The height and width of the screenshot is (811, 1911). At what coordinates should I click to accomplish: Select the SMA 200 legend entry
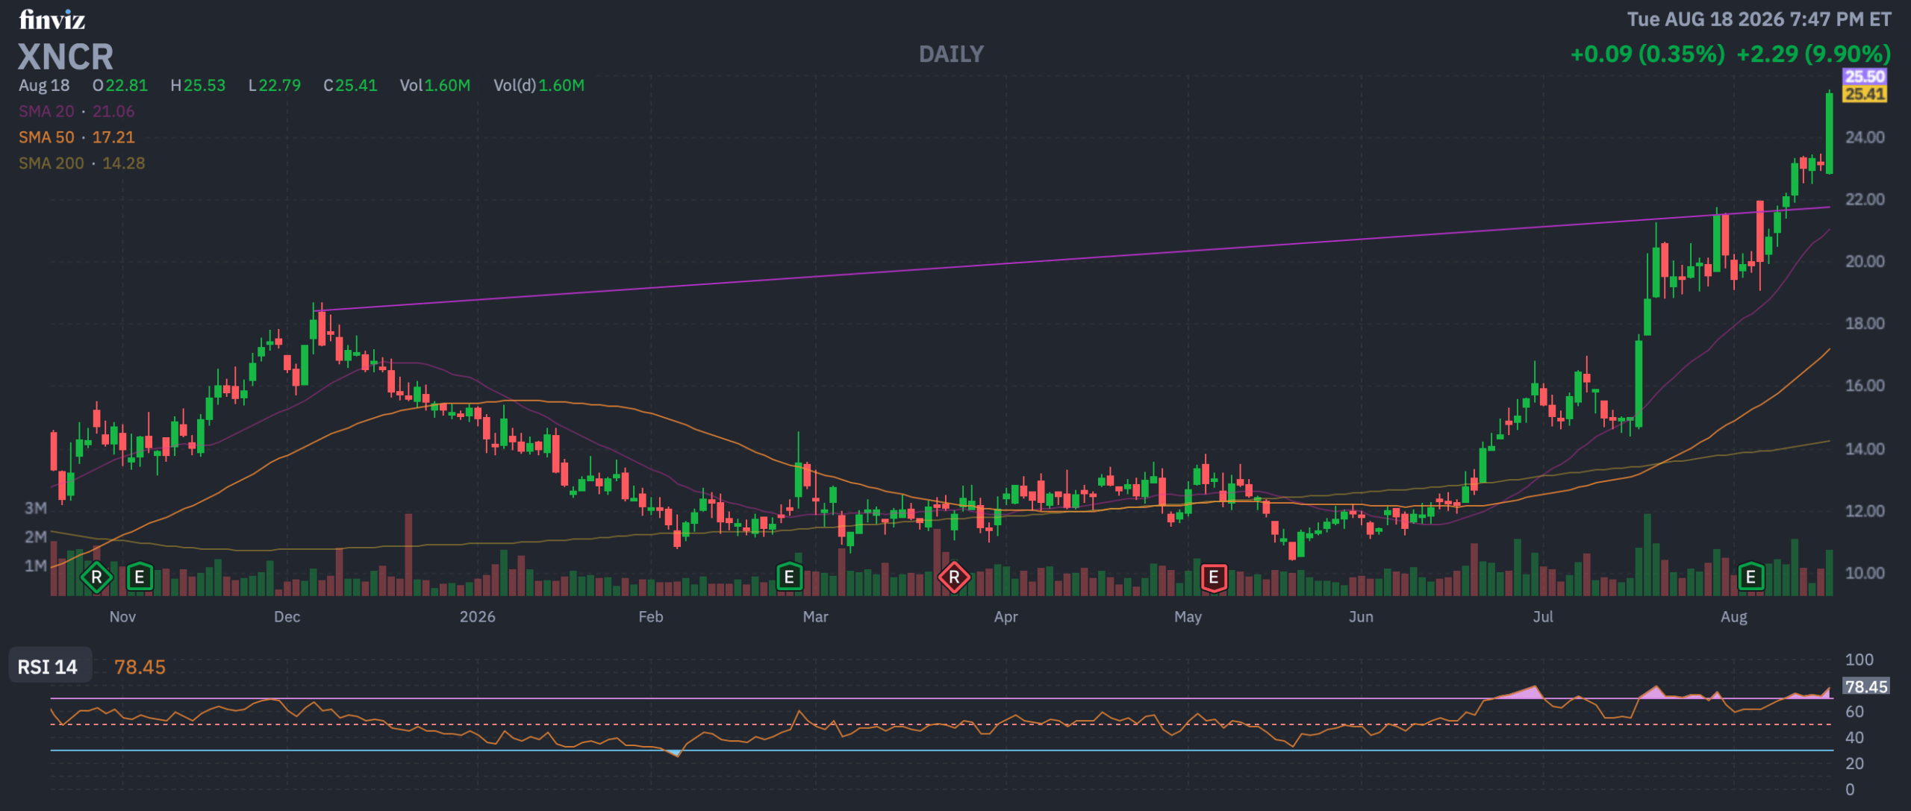tap(82, 163)
